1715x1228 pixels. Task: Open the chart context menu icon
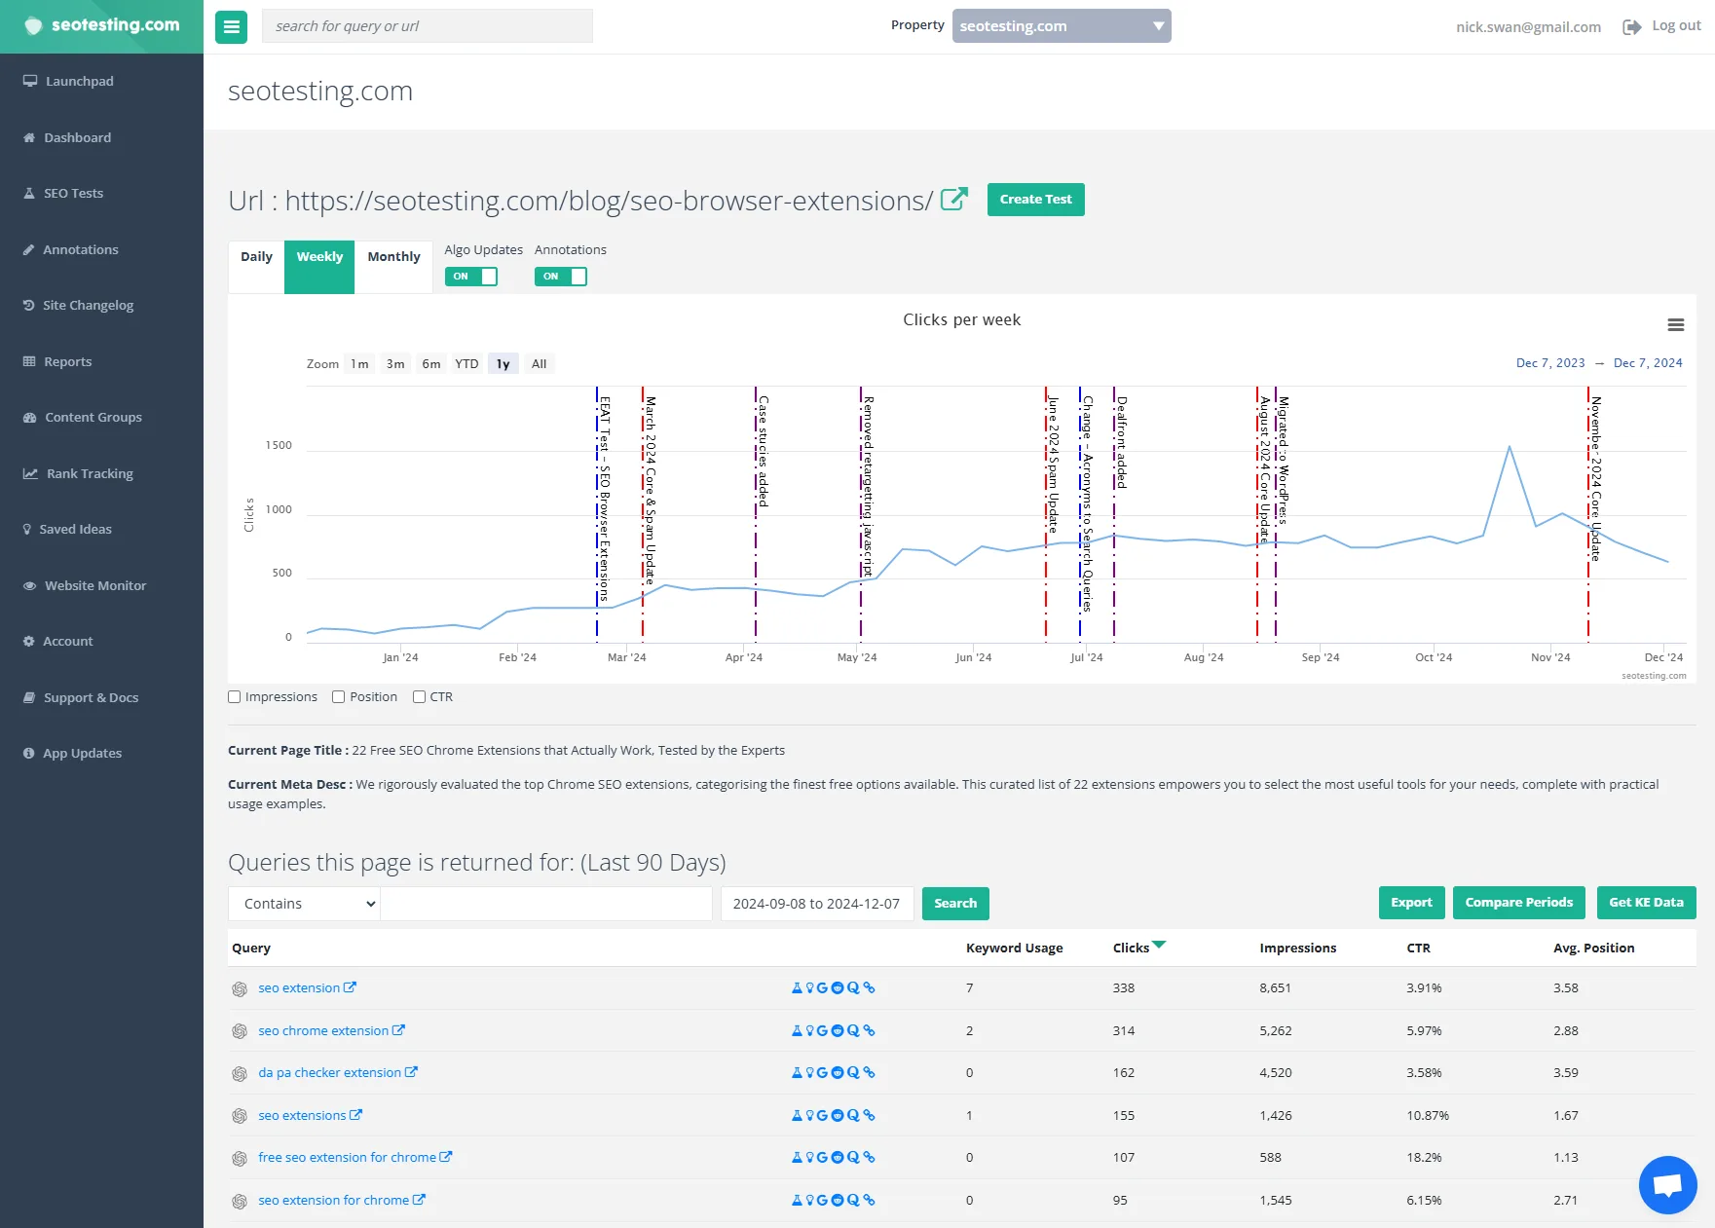coord(1675,325)
